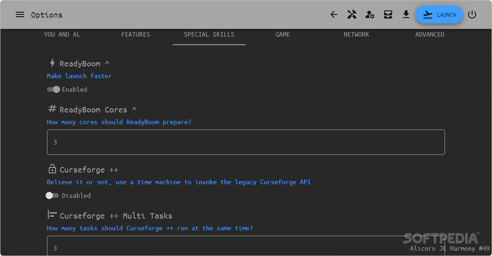Click the ReadyBoom Cores input field

point(246,142)
